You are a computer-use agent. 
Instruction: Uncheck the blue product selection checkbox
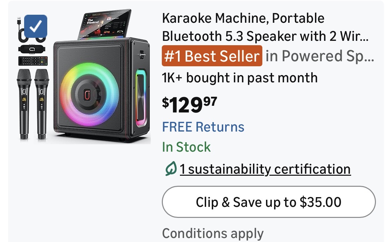[36, 26]
